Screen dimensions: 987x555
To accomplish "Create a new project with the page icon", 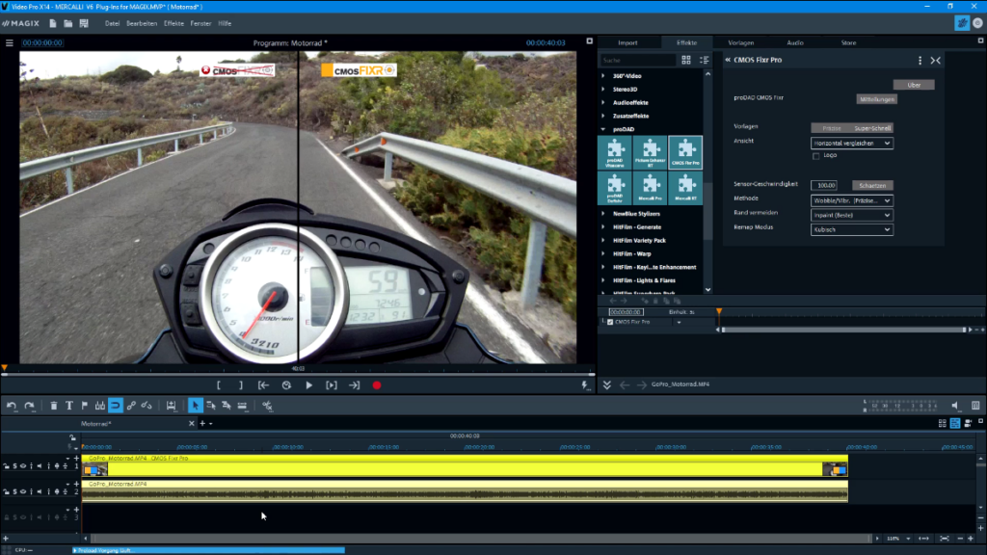I will click(53, 23).
